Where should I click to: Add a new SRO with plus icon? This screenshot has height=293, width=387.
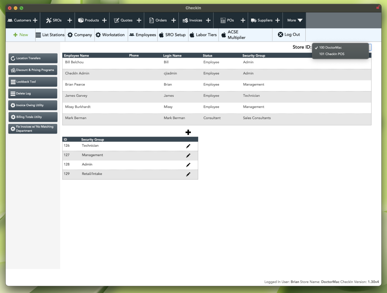coord(70,20)
